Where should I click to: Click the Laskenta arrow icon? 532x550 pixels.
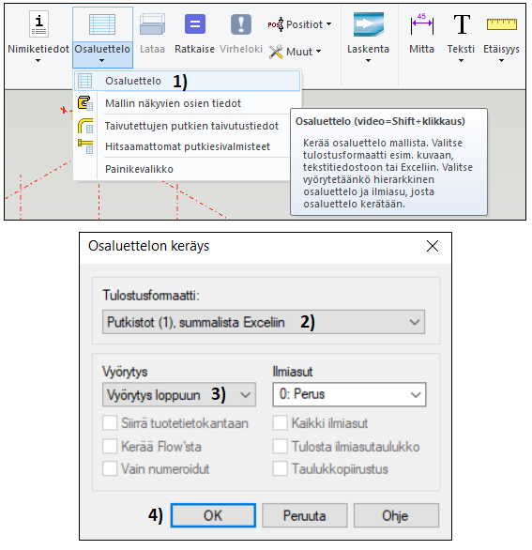pyautogui.click(x=368, y=24)
